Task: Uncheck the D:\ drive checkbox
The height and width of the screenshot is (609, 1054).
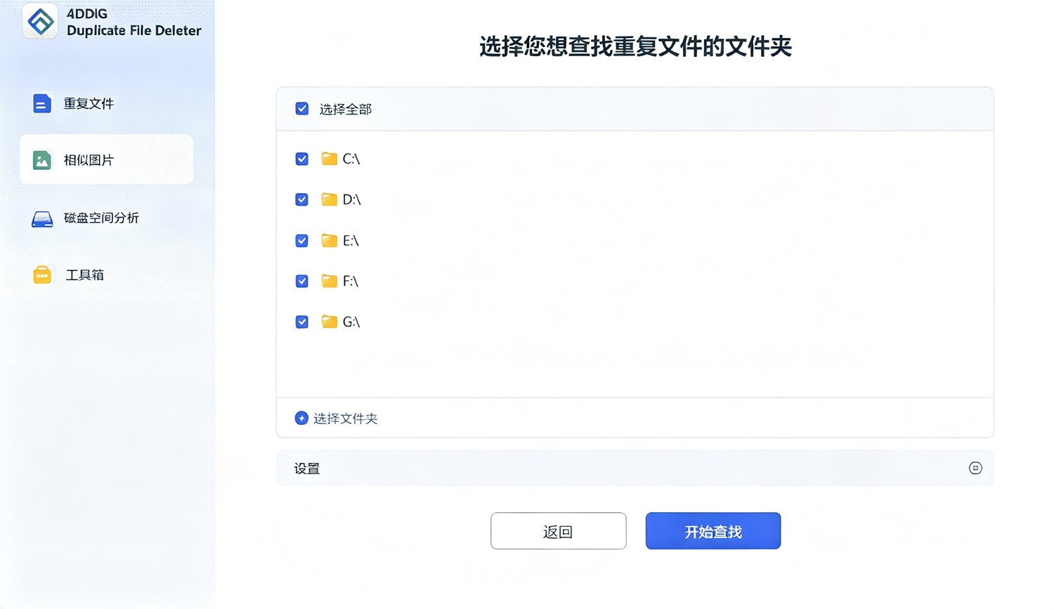Action: click(x=302, y=199)
